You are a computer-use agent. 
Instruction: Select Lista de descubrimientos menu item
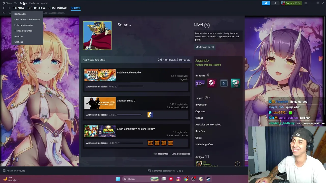click(27, 20)
